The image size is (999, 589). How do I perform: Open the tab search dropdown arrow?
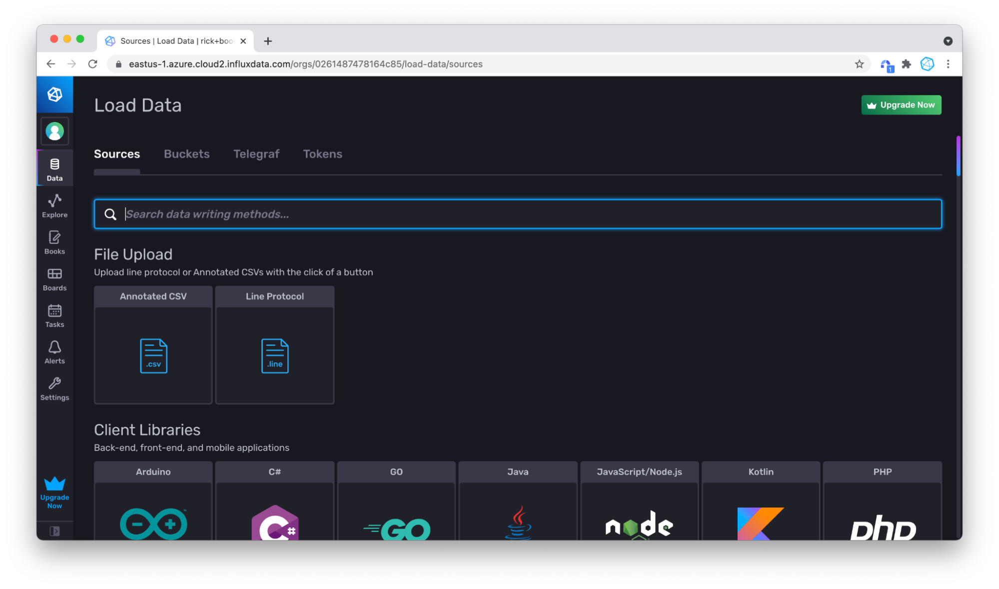(x=948, y=41)
